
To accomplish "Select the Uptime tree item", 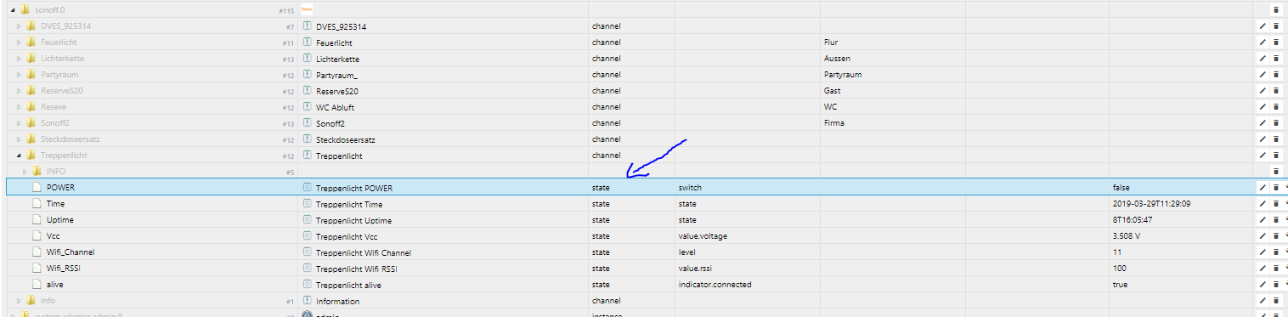I will (60, 220).
